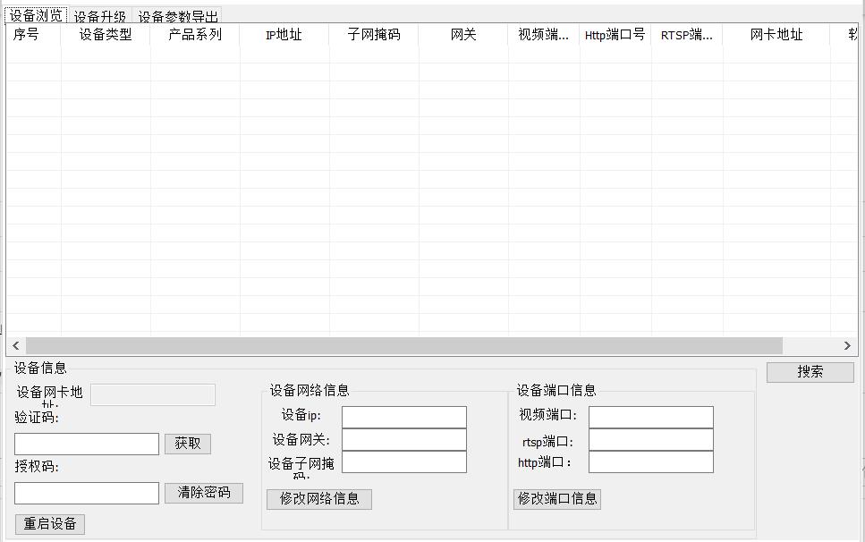Switch to the 设备升级 tab
Image resolution: width=865 pixels, height=542 pixels.
point(100,15)
